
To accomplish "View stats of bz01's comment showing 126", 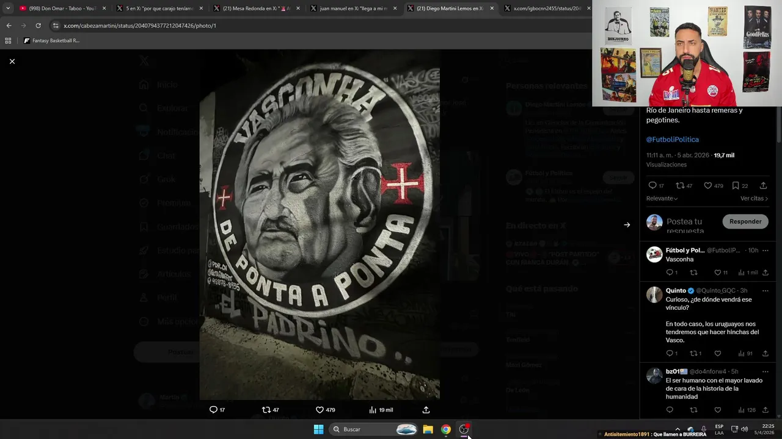I will point(742,410).
